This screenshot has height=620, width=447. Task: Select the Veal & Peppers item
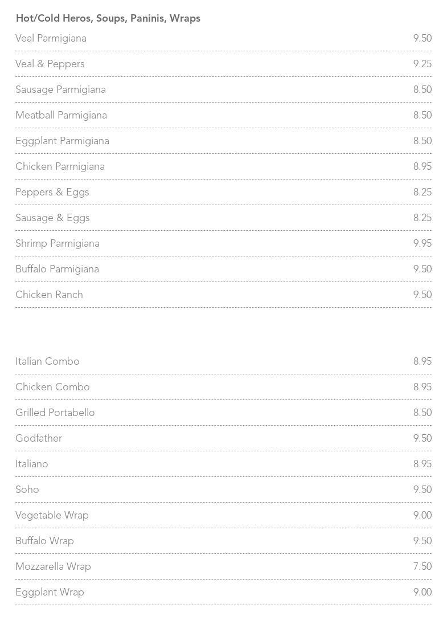point(50,64)
